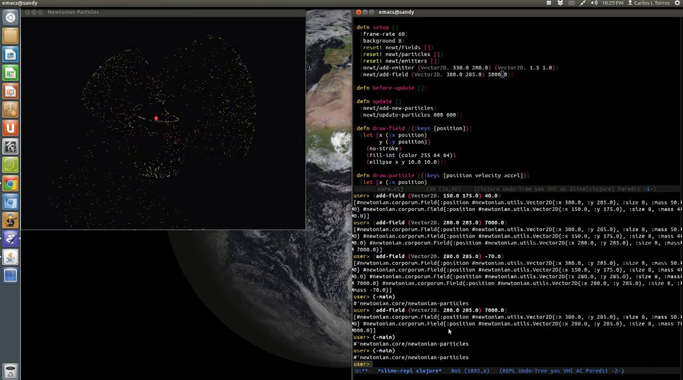Click the *slime-repl clojure* mode line name

tap(410, 371)
